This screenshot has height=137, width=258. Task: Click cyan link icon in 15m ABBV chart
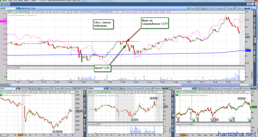(x=107, y=89)
